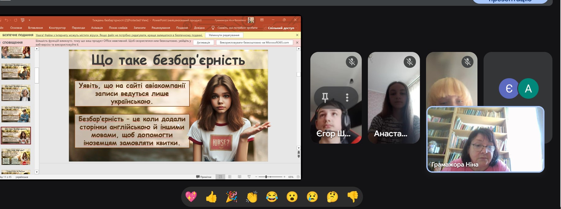Viewport: 561px width, 209px height.
Task: Open the Анімація ribbon tab
Action: tap(97, 28)
